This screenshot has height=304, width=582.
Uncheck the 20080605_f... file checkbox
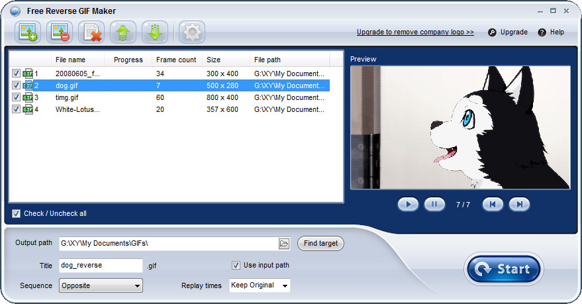click(16, 73)
